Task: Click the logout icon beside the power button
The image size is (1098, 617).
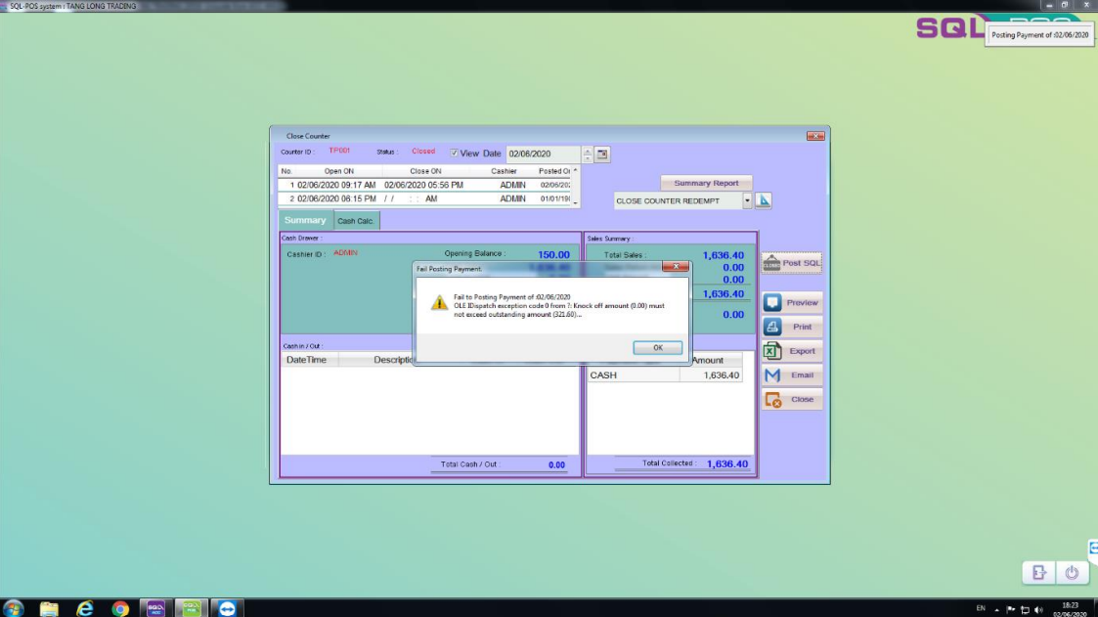Action: [1039, 573]
